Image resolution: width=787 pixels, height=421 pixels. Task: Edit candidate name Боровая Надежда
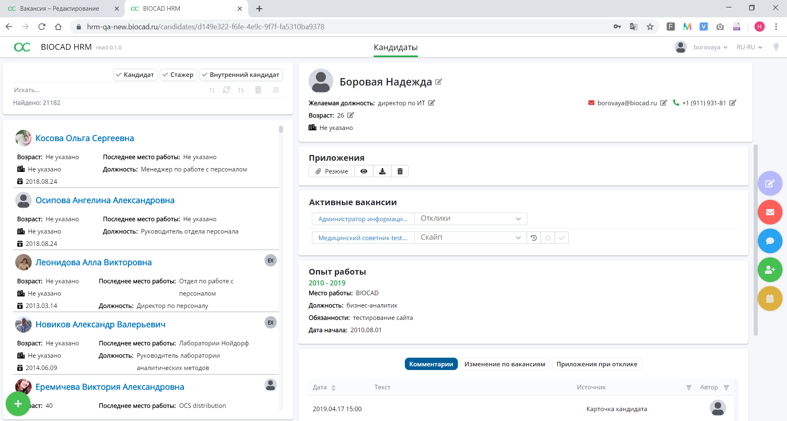pyautogui.click(x=439, y=82)
